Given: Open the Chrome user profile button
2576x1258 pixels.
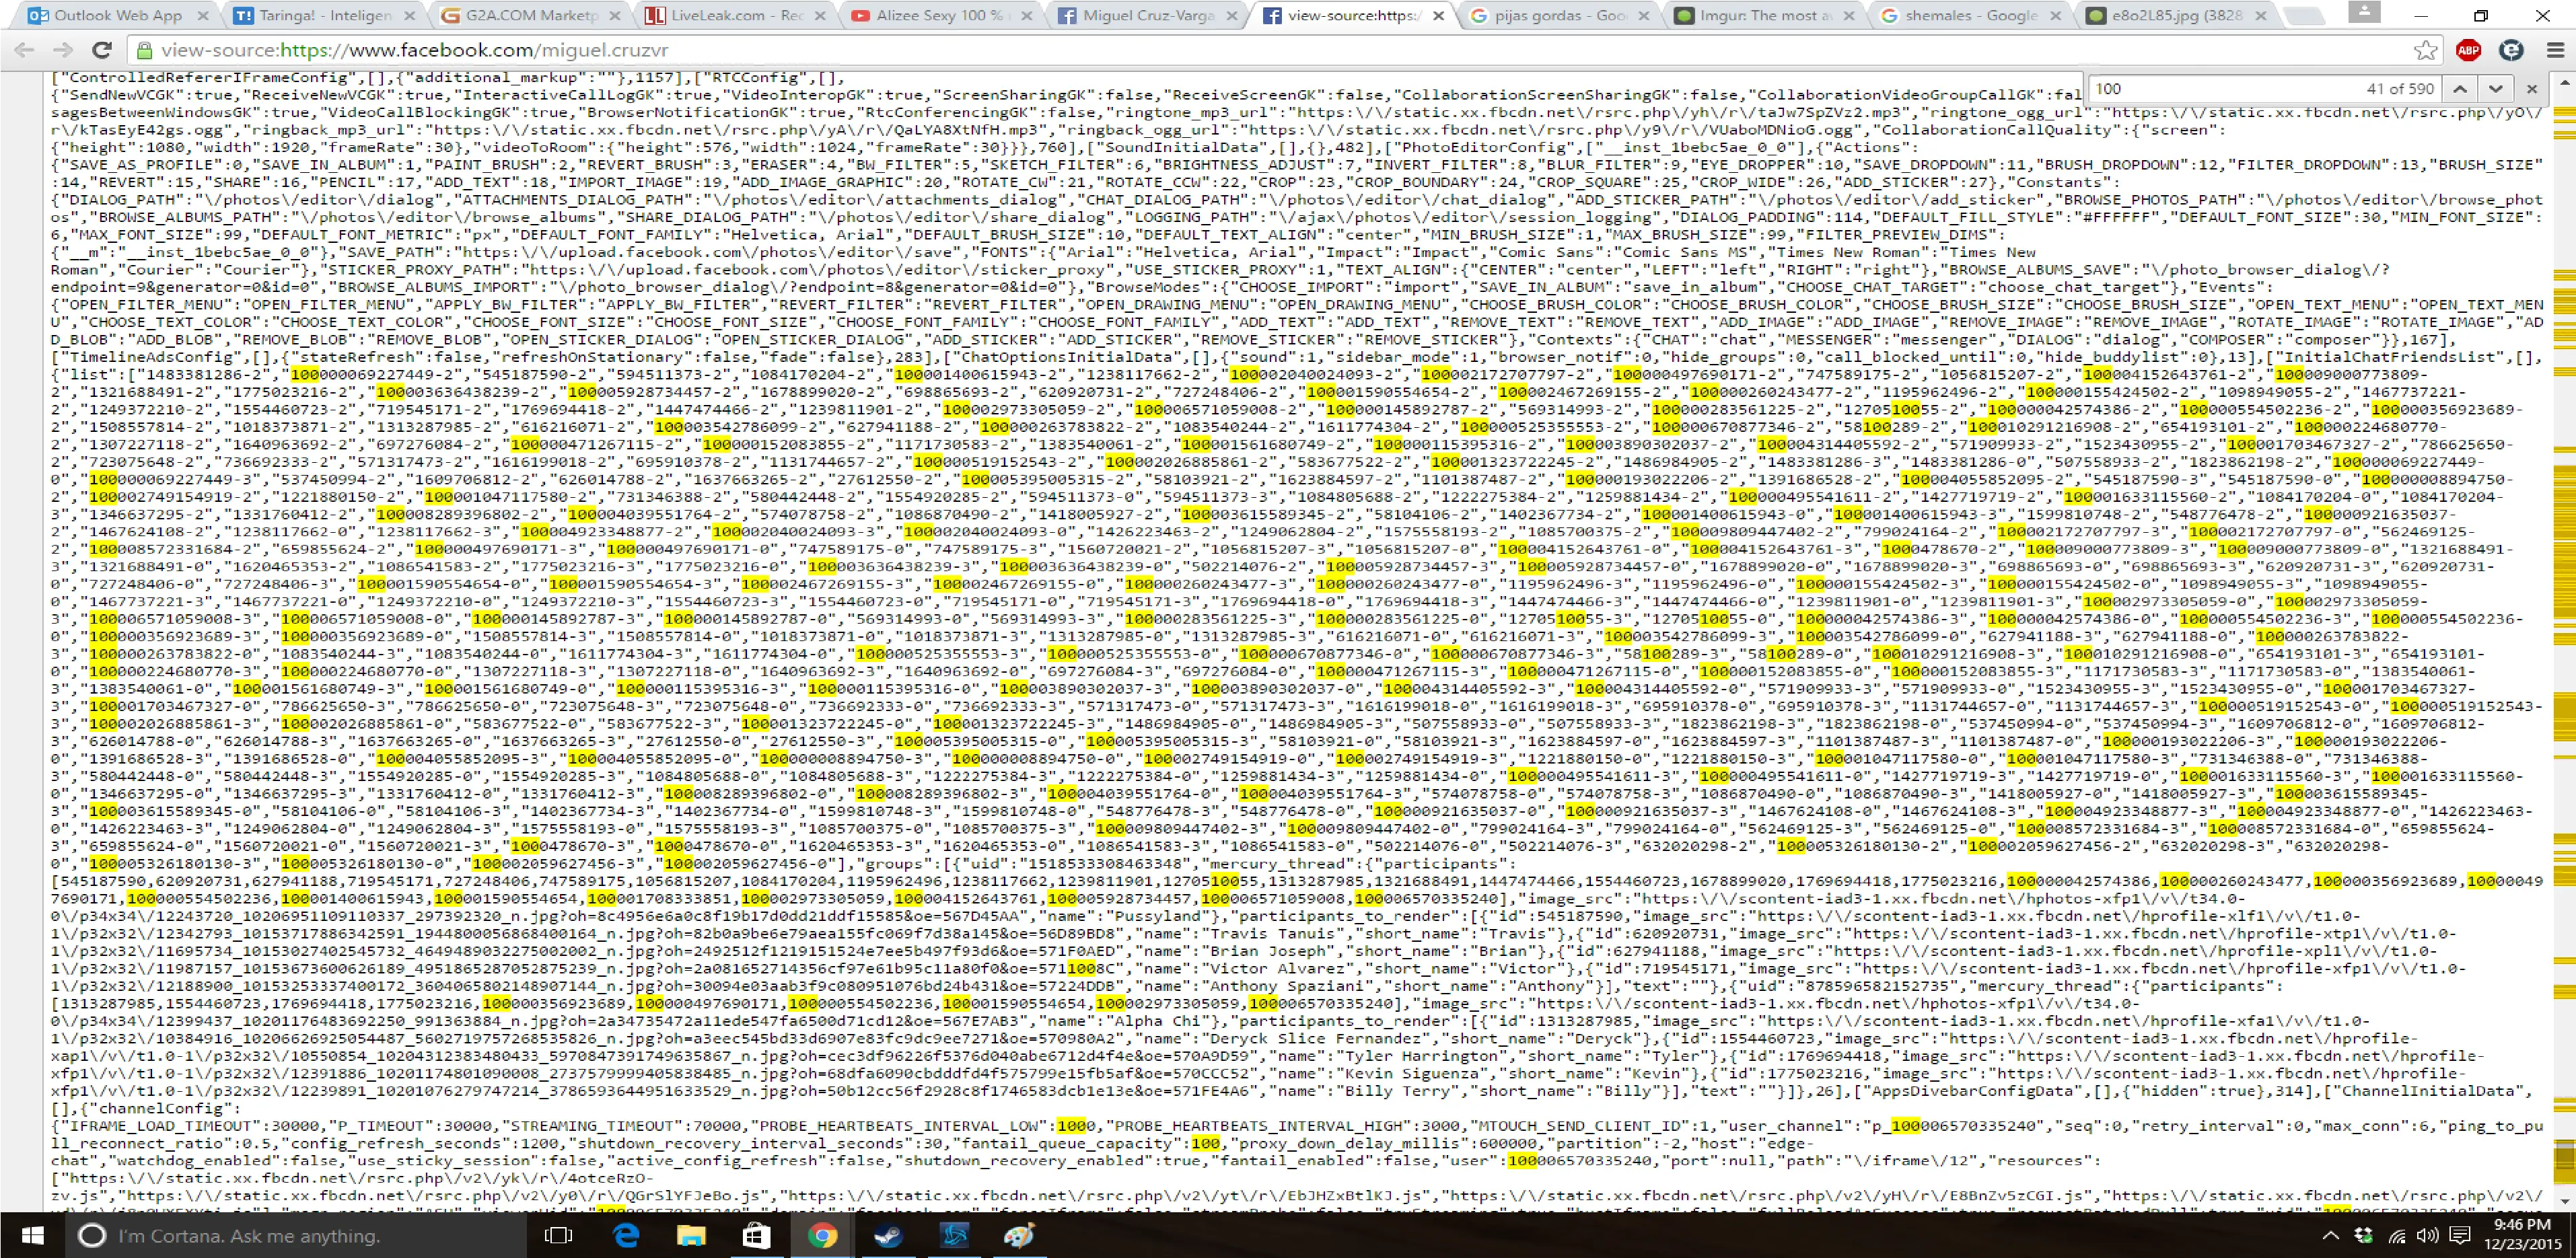Looking at the screenshot, I should 2364,11.
